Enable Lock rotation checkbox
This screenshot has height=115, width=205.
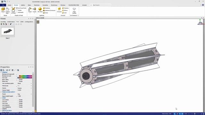[x=18, y=100]
